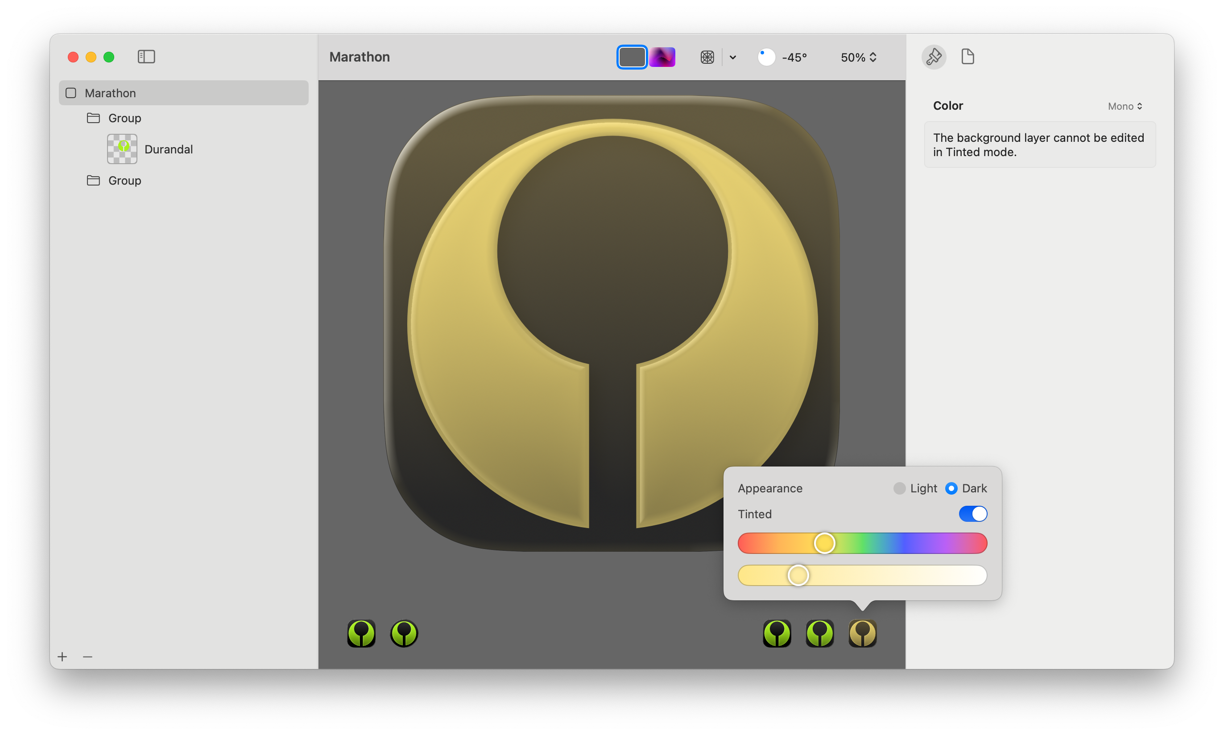Click the hue slider knob
Image resolution: width=1224 pixels, height=735 pixels.
pyautogui.click(x=824, y=543)
